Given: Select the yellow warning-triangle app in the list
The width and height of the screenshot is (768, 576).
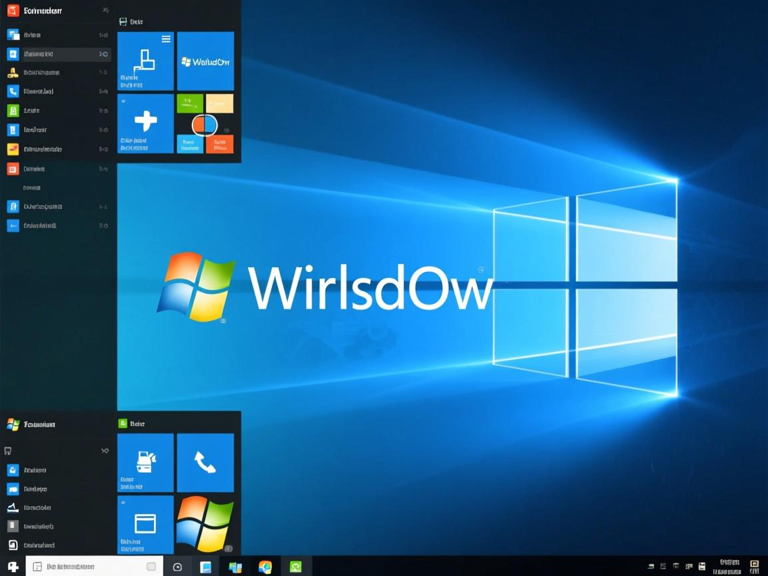Looking at the screenshot, I should pyautogui.click(x=13, y=72).
